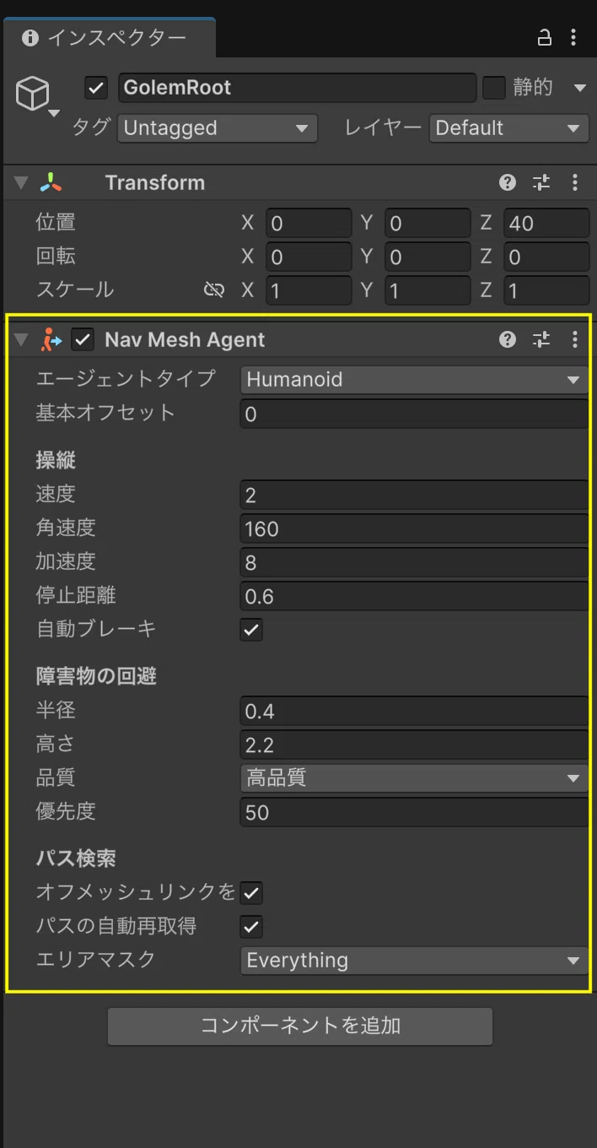This screenshot has width=597, height=1148.
Task: Click the 回転 label
Action: click(x=56, y=257)
